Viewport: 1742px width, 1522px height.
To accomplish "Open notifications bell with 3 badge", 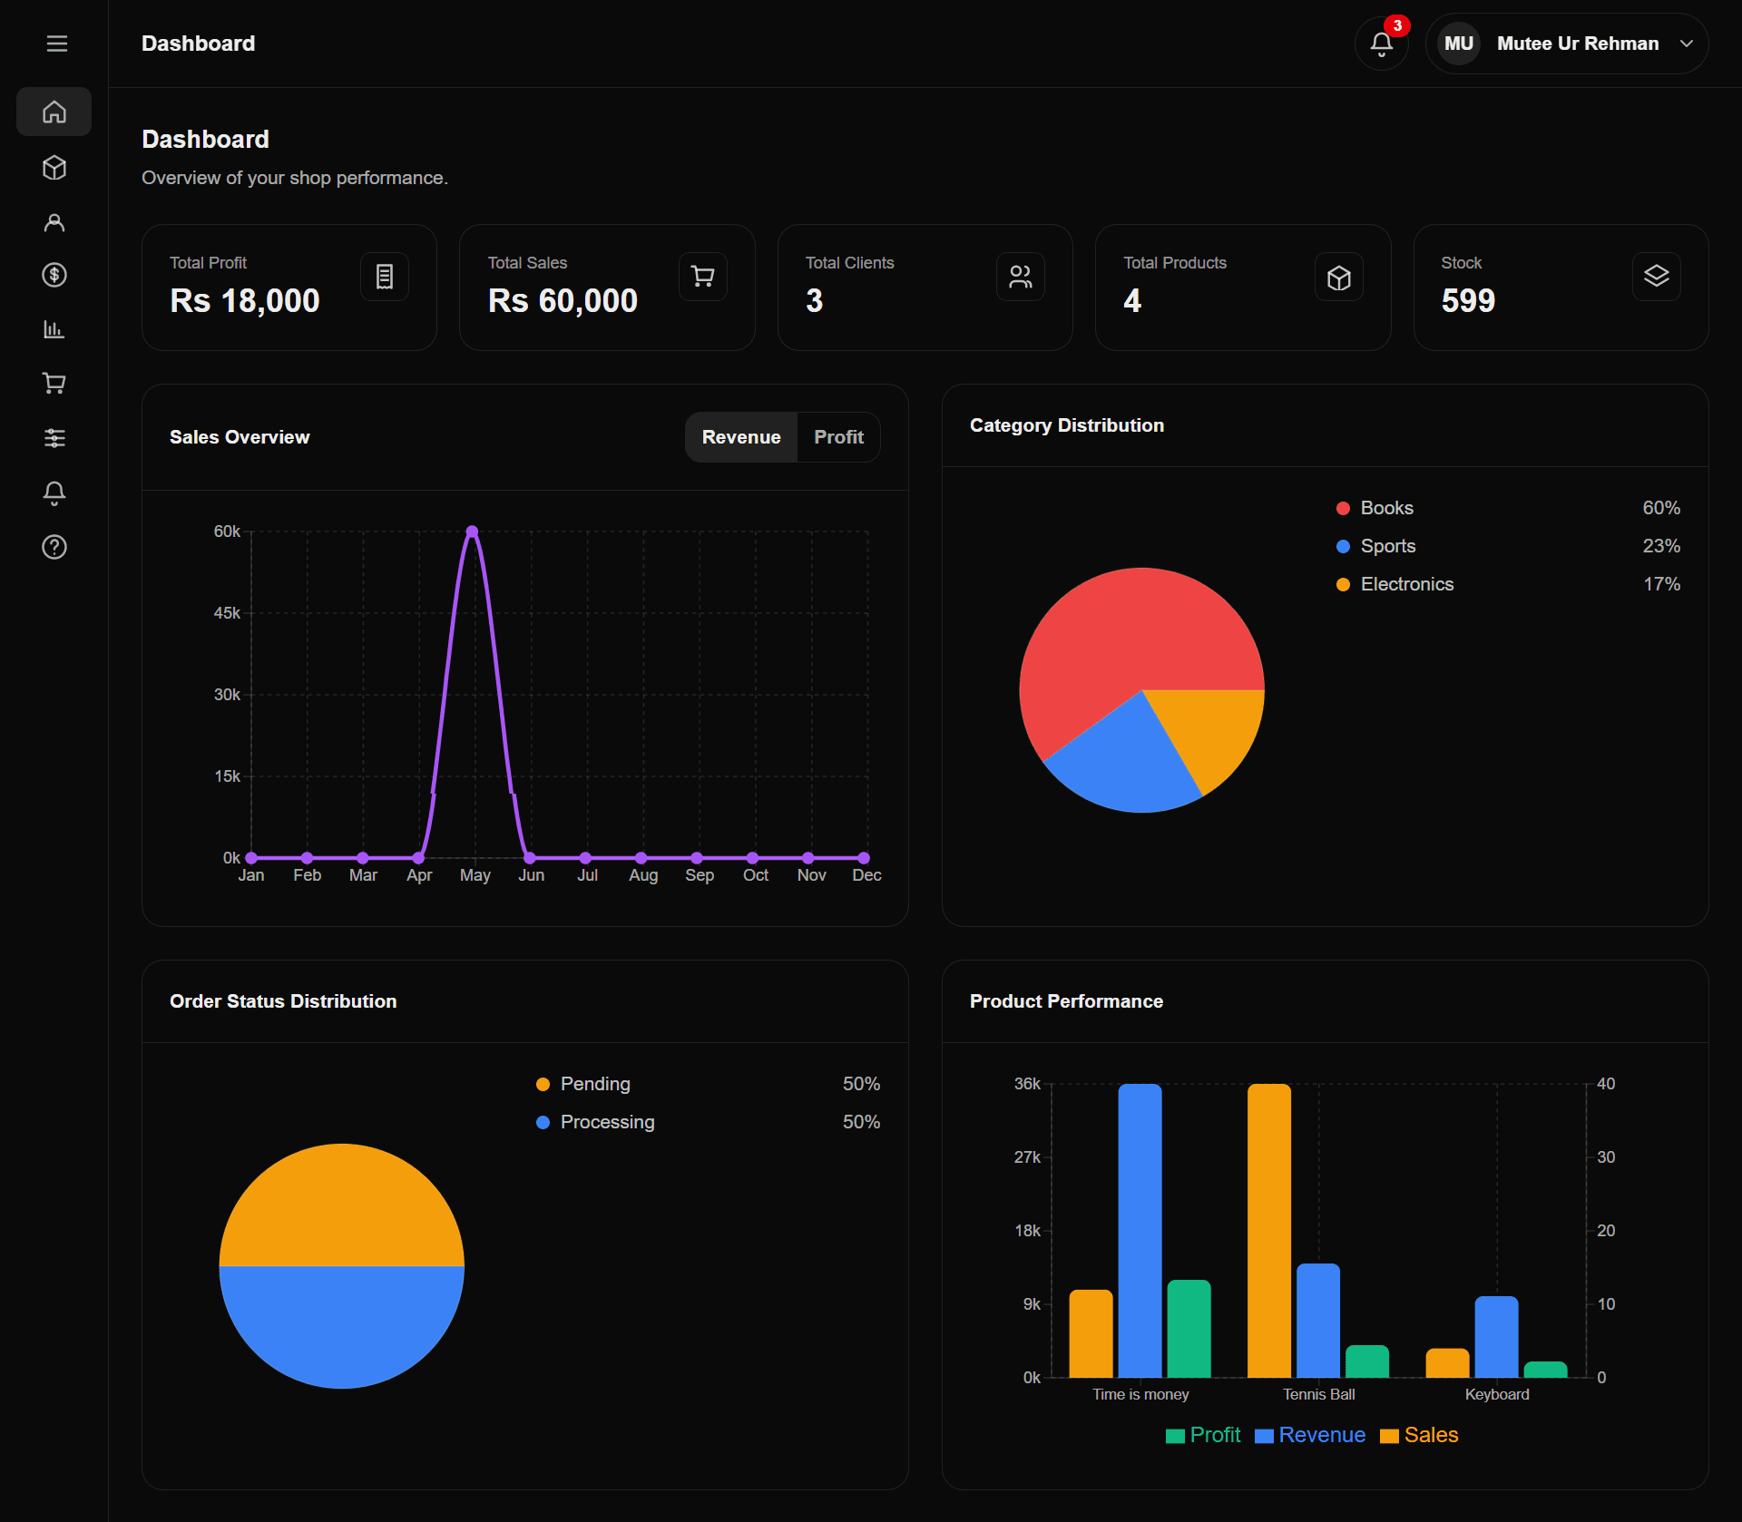I will 1382,44.
